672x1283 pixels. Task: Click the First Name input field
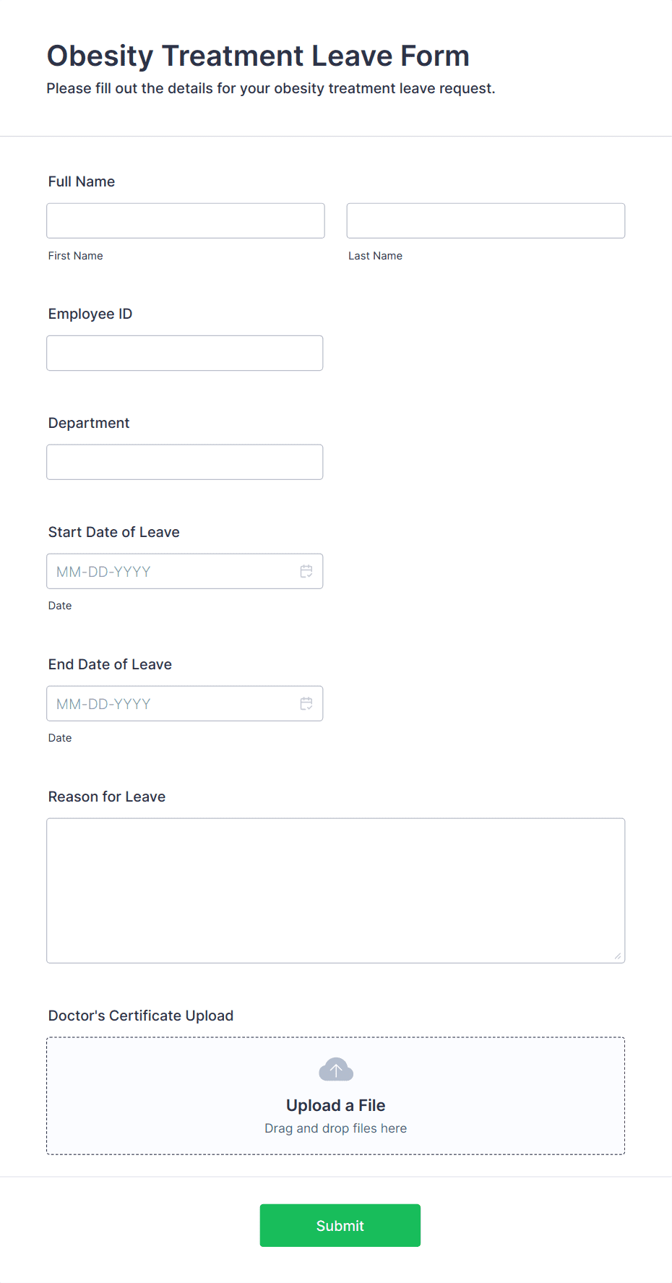pos(186,220)
